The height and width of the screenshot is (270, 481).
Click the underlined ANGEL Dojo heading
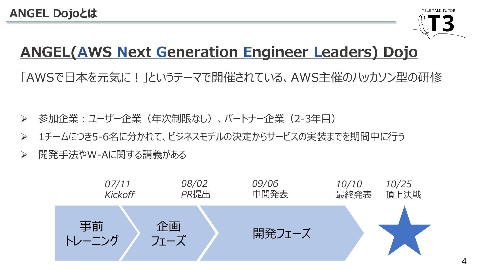point(219,52)
